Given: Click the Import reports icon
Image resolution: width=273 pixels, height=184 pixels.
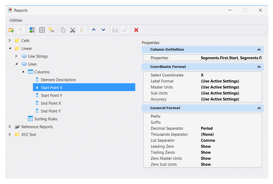Looking at the screenshot, I should point(125,30).
